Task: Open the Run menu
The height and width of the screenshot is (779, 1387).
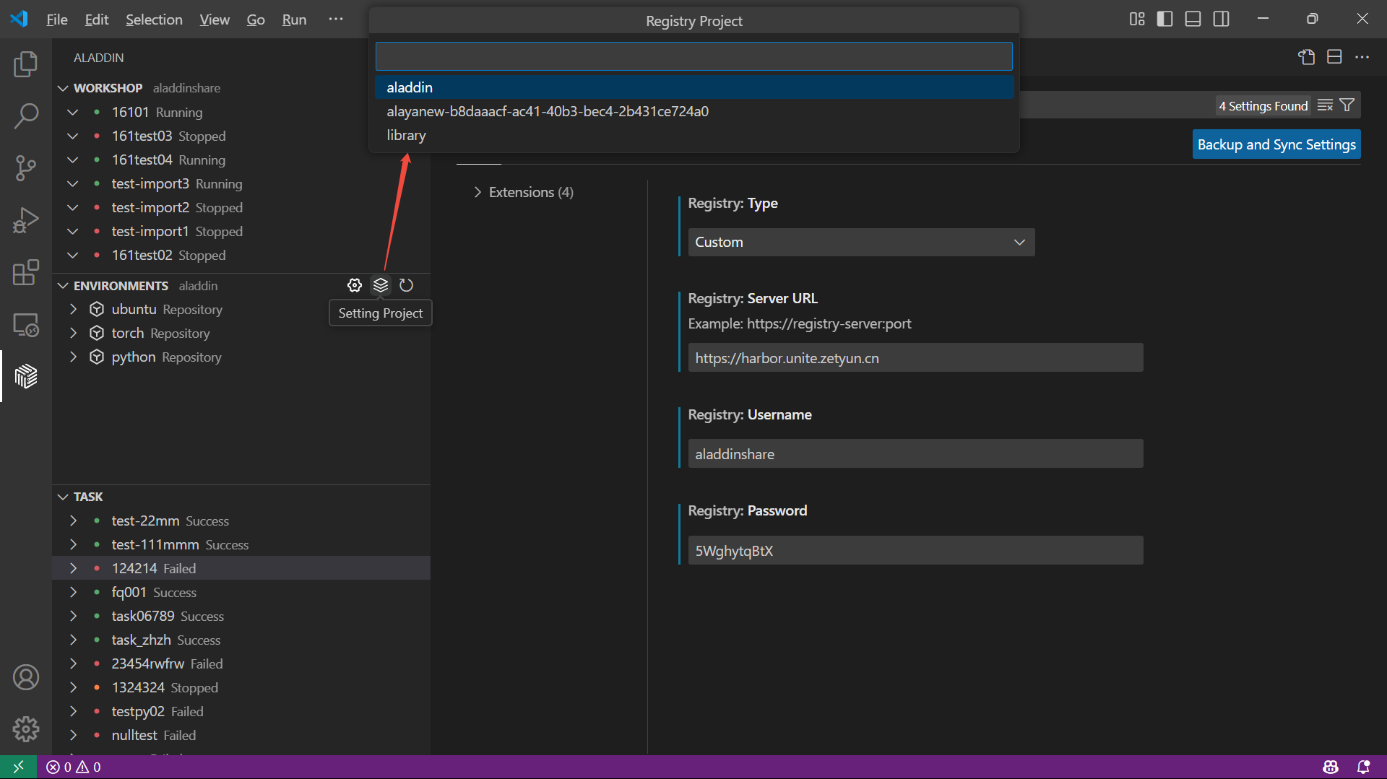Action: coord(293,19)
